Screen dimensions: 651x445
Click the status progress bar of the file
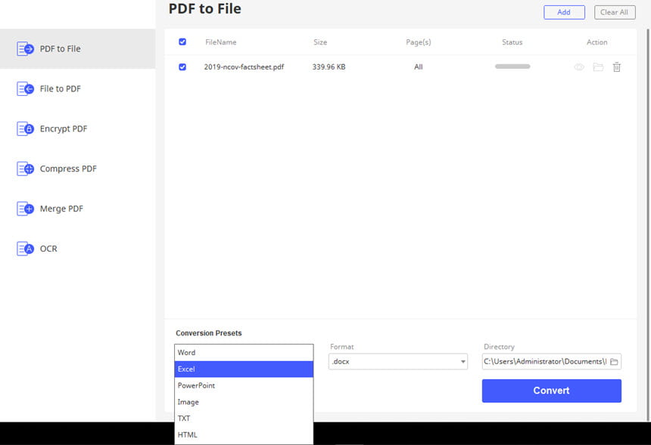tap(512, 66)
